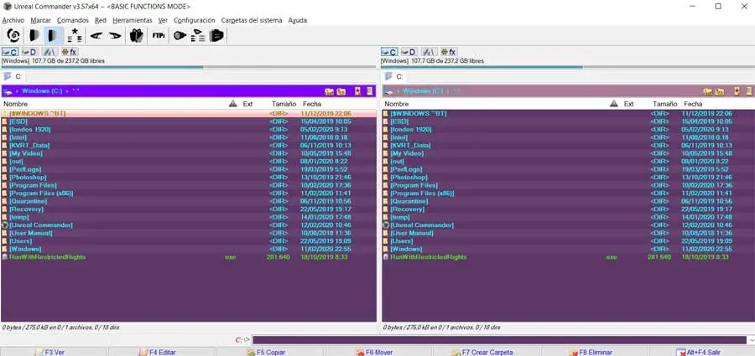Screen dimensions: 755x356
Task: Sort left panel by Tamaño column
Action: (x=284, y=103)
